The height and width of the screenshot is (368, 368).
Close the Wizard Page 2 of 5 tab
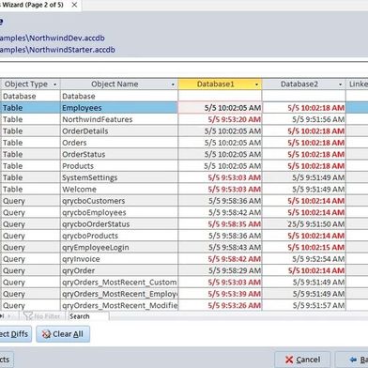[x=74, y=5]
